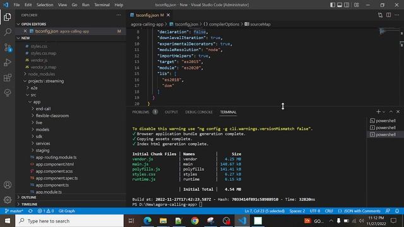Click Windows taskbar search box
This screenshot has width=404, height=227.
tap(69, 221)
